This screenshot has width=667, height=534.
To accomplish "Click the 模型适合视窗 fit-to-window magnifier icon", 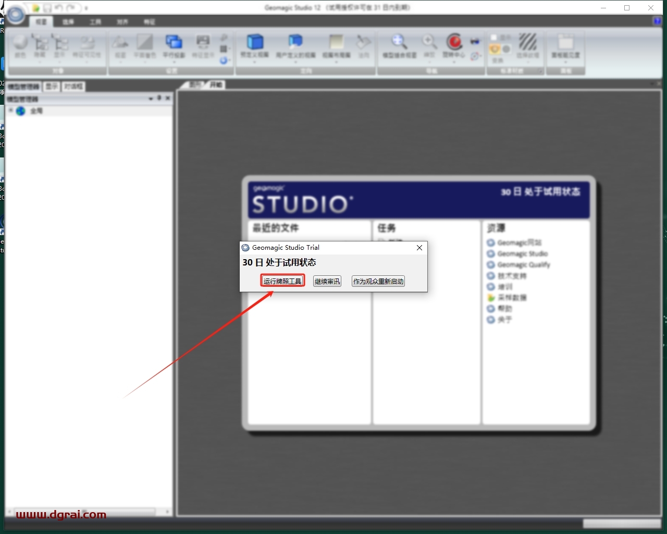I will (x=399, y=42).
